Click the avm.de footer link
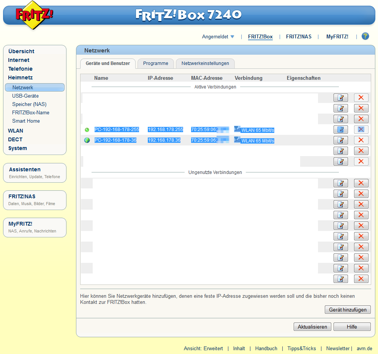The image size is (378, 354). 364,348
